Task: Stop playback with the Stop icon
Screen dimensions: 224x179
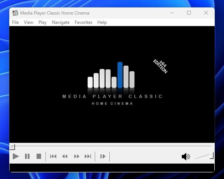Action: tap(39, 156)
